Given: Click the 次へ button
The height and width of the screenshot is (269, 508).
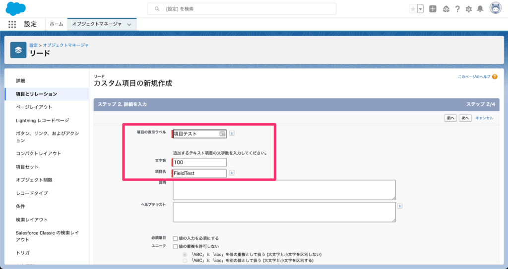Looking at the screenshot, I should click(465, 118).
